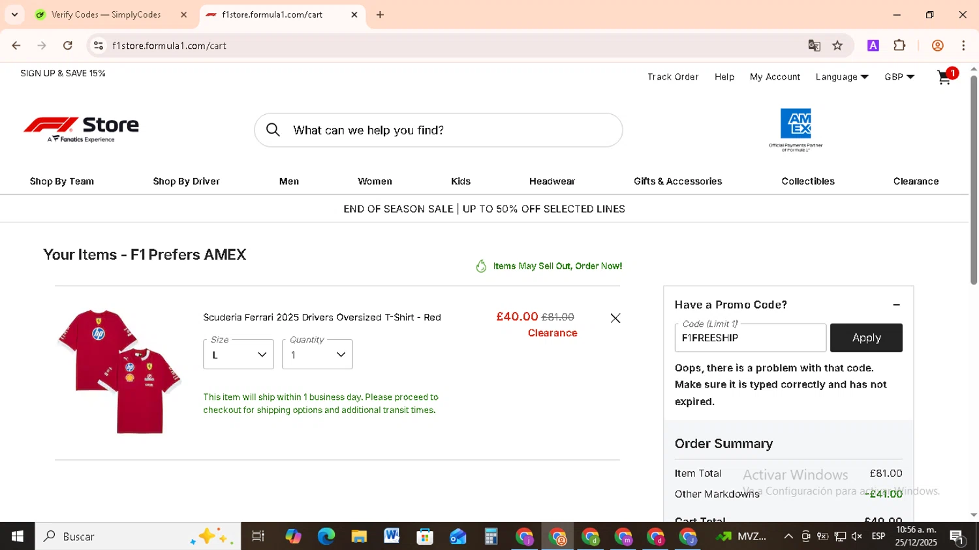
Task: Open Task View on the taskbar
Action: click(258, 536)
